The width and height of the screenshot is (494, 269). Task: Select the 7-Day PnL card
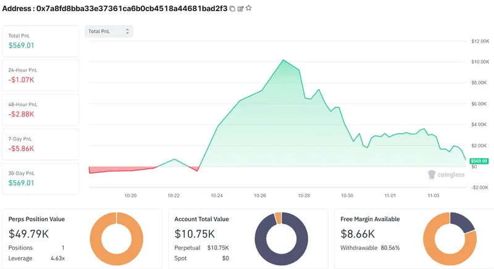(x=41, y=144)
